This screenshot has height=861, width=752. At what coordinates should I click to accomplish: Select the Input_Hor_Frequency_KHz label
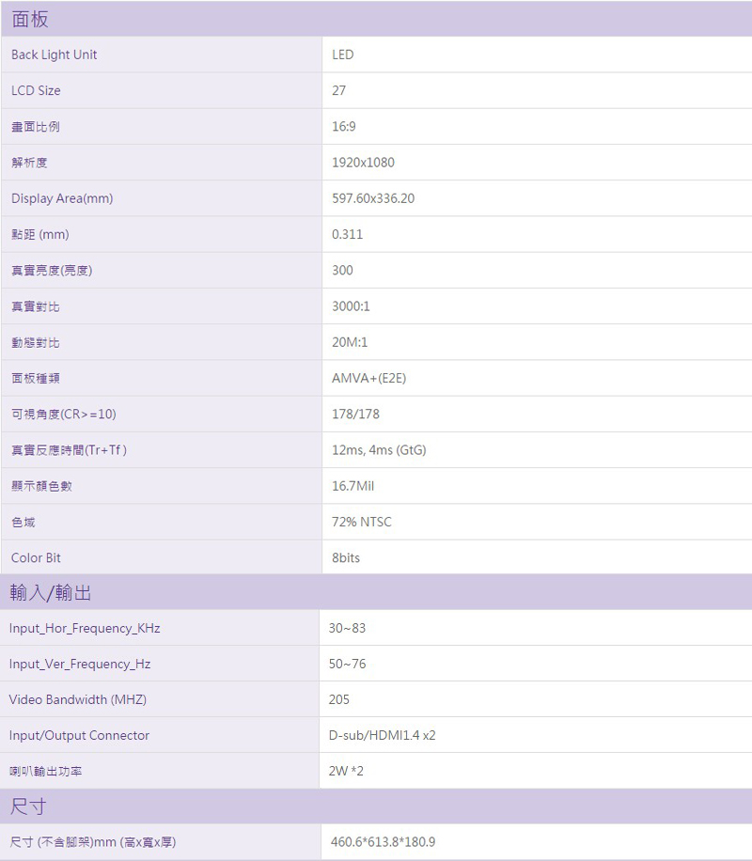pos(78,628)
